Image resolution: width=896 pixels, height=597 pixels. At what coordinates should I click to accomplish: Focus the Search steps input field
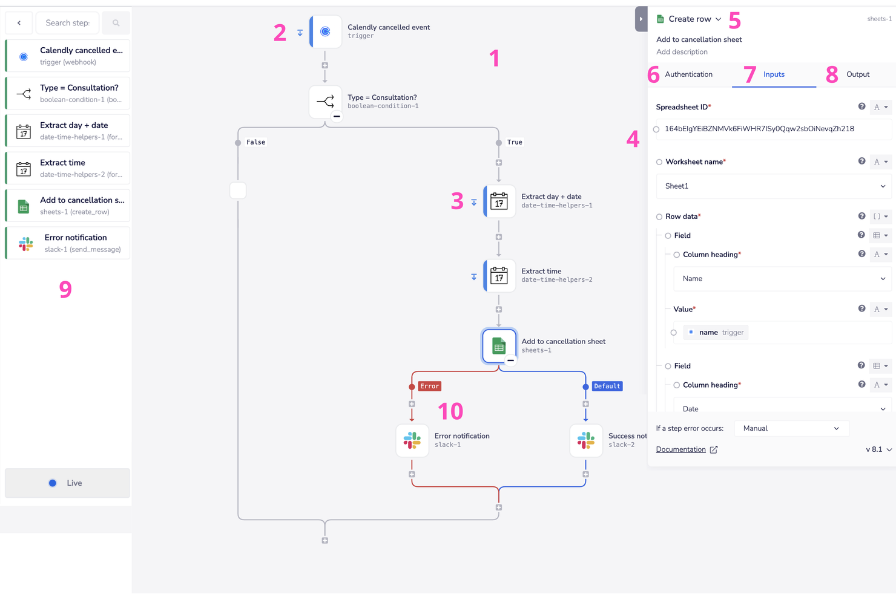point(67,23)
